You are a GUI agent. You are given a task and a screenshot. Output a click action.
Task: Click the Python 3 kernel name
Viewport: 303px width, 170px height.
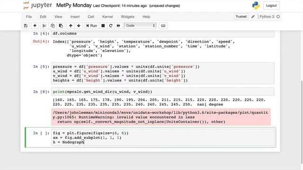coord(267,17)
